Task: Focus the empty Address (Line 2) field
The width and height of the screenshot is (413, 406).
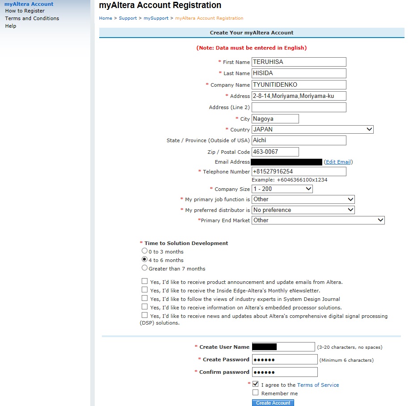Action: (299, 107)
